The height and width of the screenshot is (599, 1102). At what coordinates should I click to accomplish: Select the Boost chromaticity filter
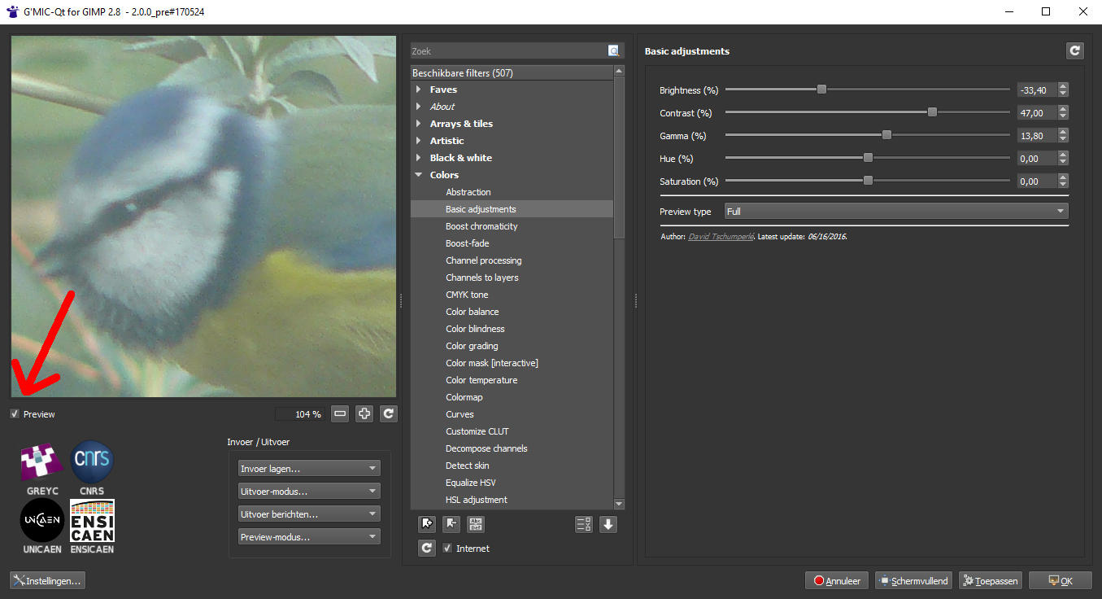481,226
